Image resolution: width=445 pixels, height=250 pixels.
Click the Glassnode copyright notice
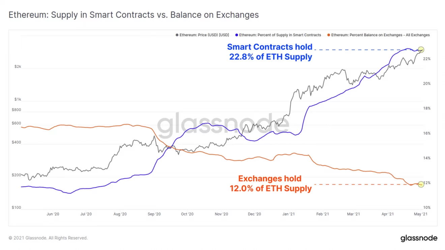click(x=48, y=238)
